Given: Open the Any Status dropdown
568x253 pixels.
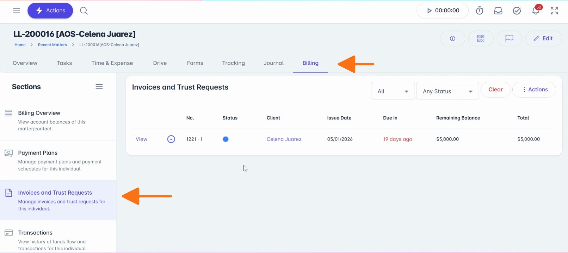Looking at the screenshot, I should [447, 91].
